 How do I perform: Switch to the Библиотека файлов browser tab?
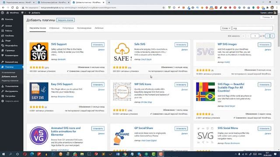(53, 3)
